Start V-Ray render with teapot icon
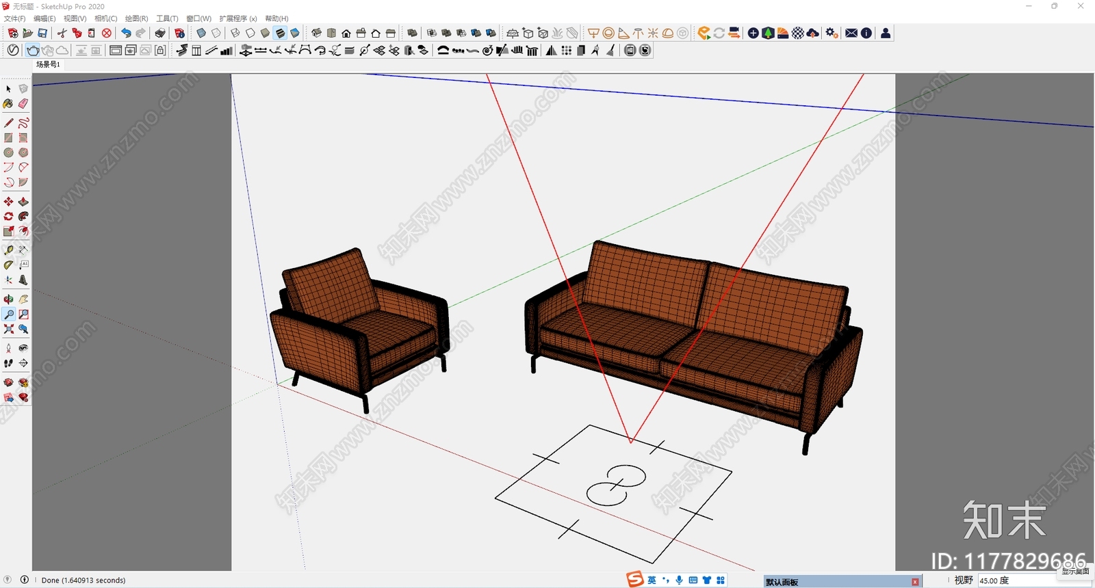The height and width of the screenshot is (588, 1095). click(x=32, y=50)
